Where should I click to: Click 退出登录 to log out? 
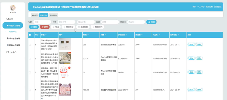(x=218, y=7)
